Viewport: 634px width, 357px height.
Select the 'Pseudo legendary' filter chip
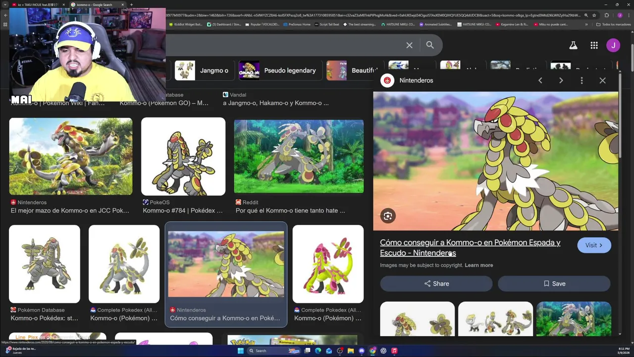(x=279, y=70)
